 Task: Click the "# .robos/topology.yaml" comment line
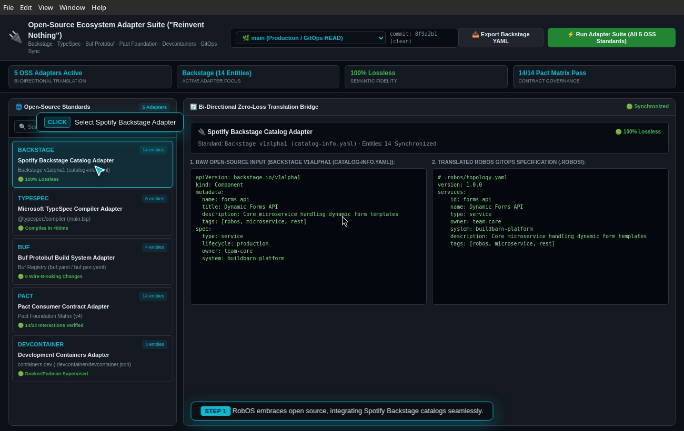pyautogui.click(x=472, y=177)
